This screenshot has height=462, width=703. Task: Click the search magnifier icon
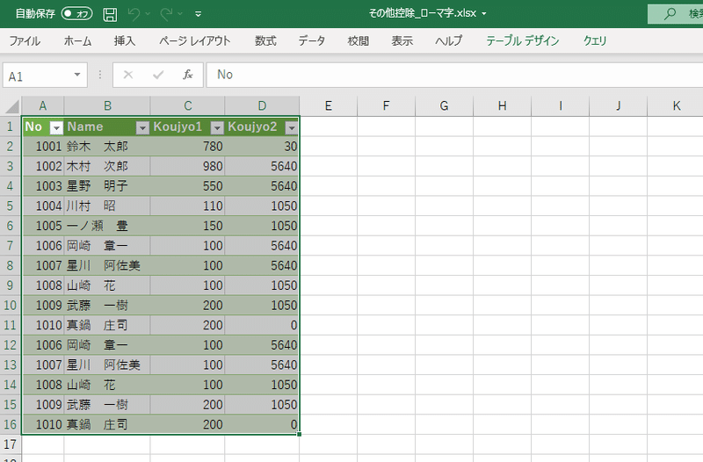click(x=670, y=13)
